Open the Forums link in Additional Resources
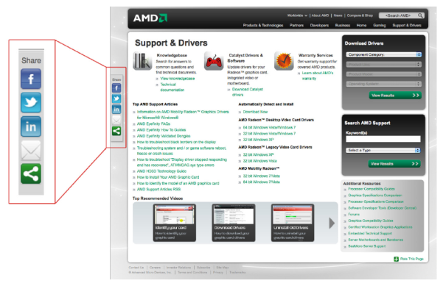 click(354, 215)
